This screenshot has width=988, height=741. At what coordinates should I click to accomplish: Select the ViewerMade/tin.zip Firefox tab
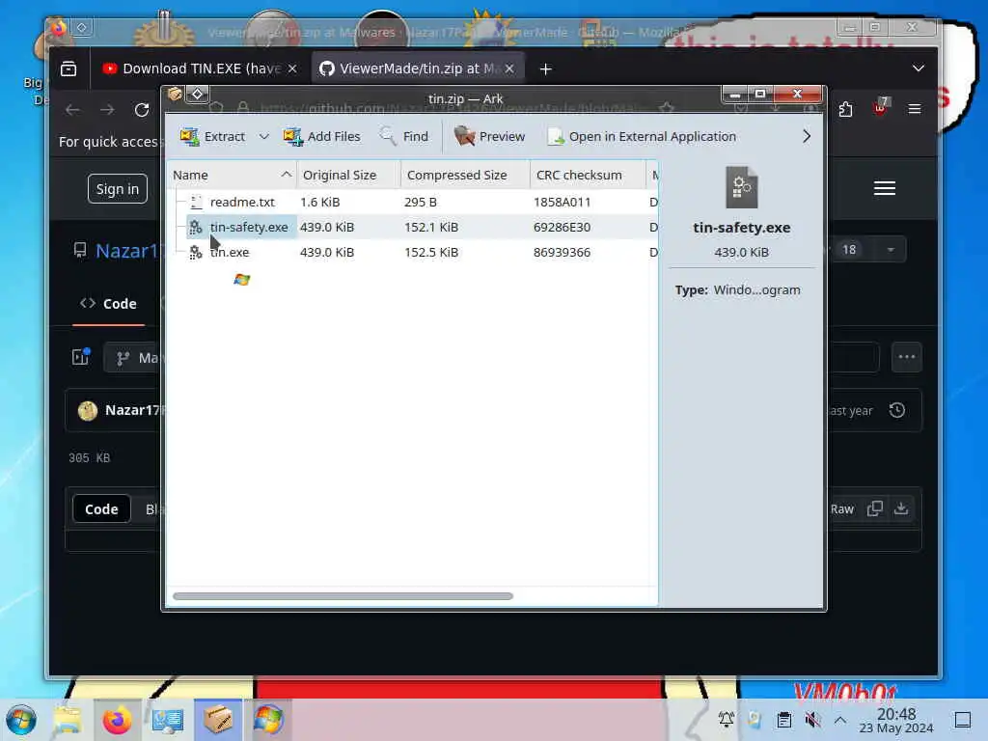pyautogui.click(x=417, y=69)
